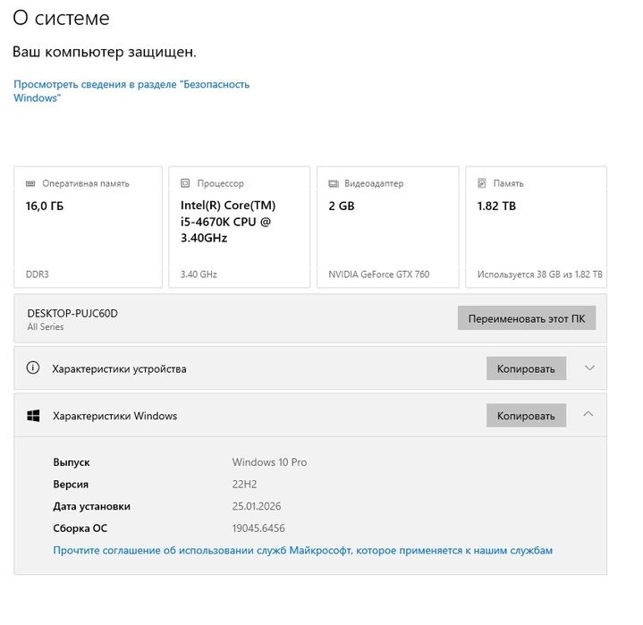Click the RAM memory chip icon
The width and height of the screenshot is (643, 625).
[31, 184]
